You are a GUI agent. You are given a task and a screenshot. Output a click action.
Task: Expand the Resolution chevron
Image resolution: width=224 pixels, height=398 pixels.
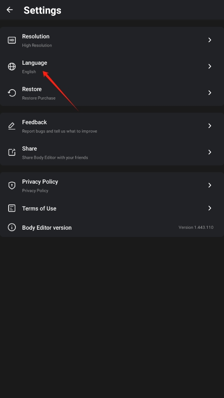coord(210,40)
